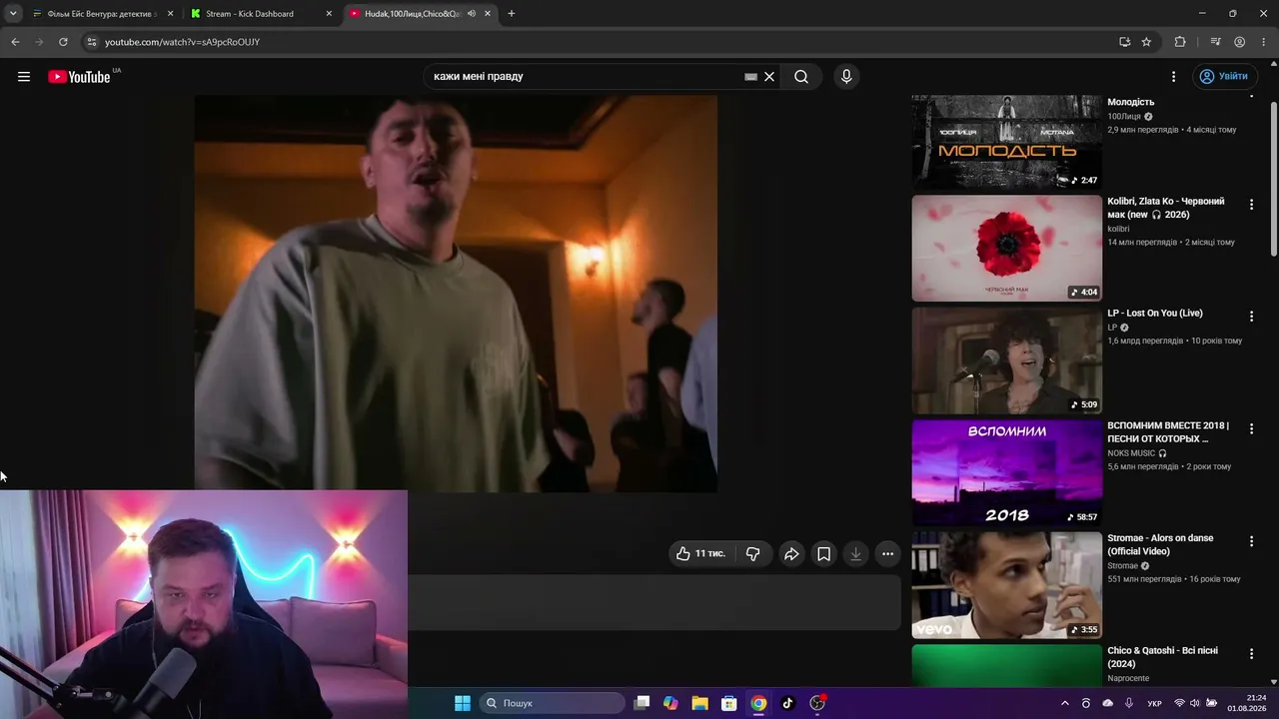1279x719 pixels.
Task: Open title link ВСПОМНИМ ВМЕСТЕ 2018
Action: (x=1168, y=432)
